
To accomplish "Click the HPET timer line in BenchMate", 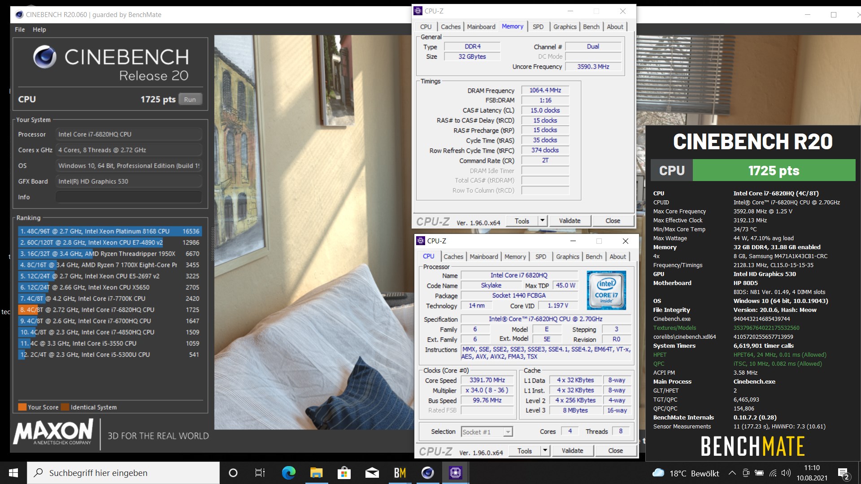I will pyautogui.click(x=740, y=354).
